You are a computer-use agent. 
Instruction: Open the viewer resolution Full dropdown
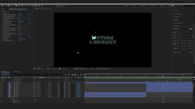[69, 69]
